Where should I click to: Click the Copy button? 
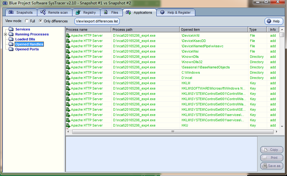[x=272, y=150]
